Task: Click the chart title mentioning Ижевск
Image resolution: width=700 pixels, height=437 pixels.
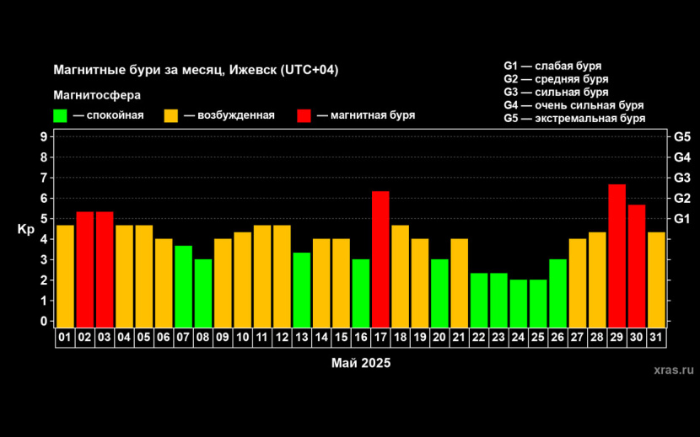Action: tap(196, 70)
